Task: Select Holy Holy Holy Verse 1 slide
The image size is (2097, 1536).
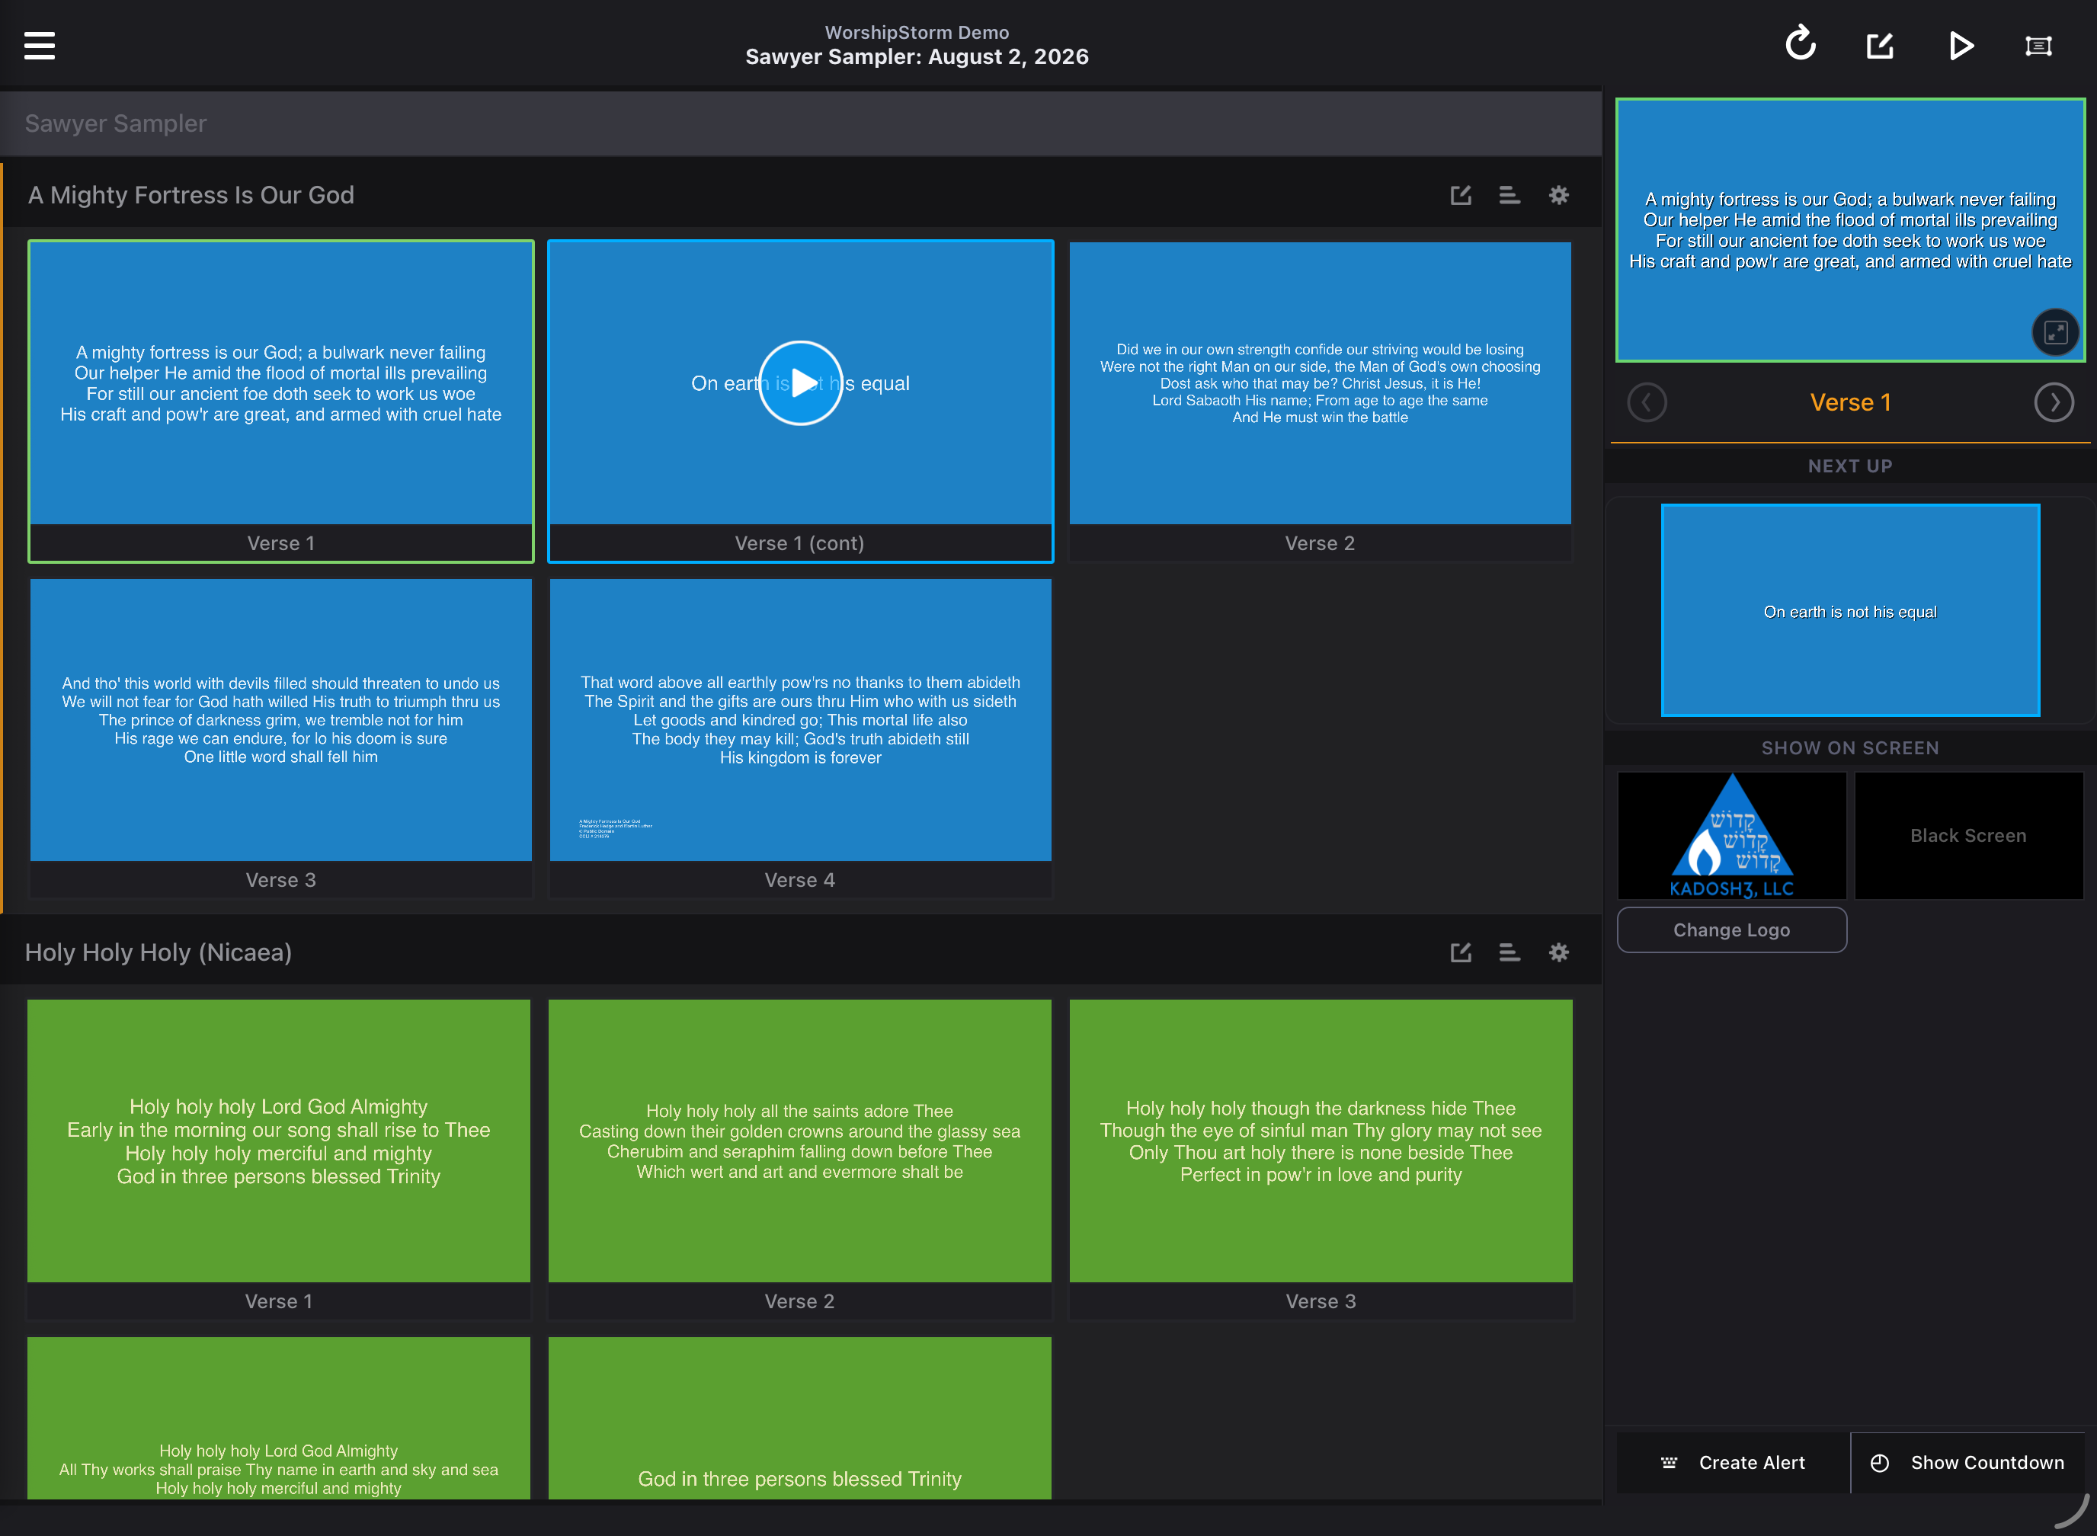Action: [x=279, y=1159]
